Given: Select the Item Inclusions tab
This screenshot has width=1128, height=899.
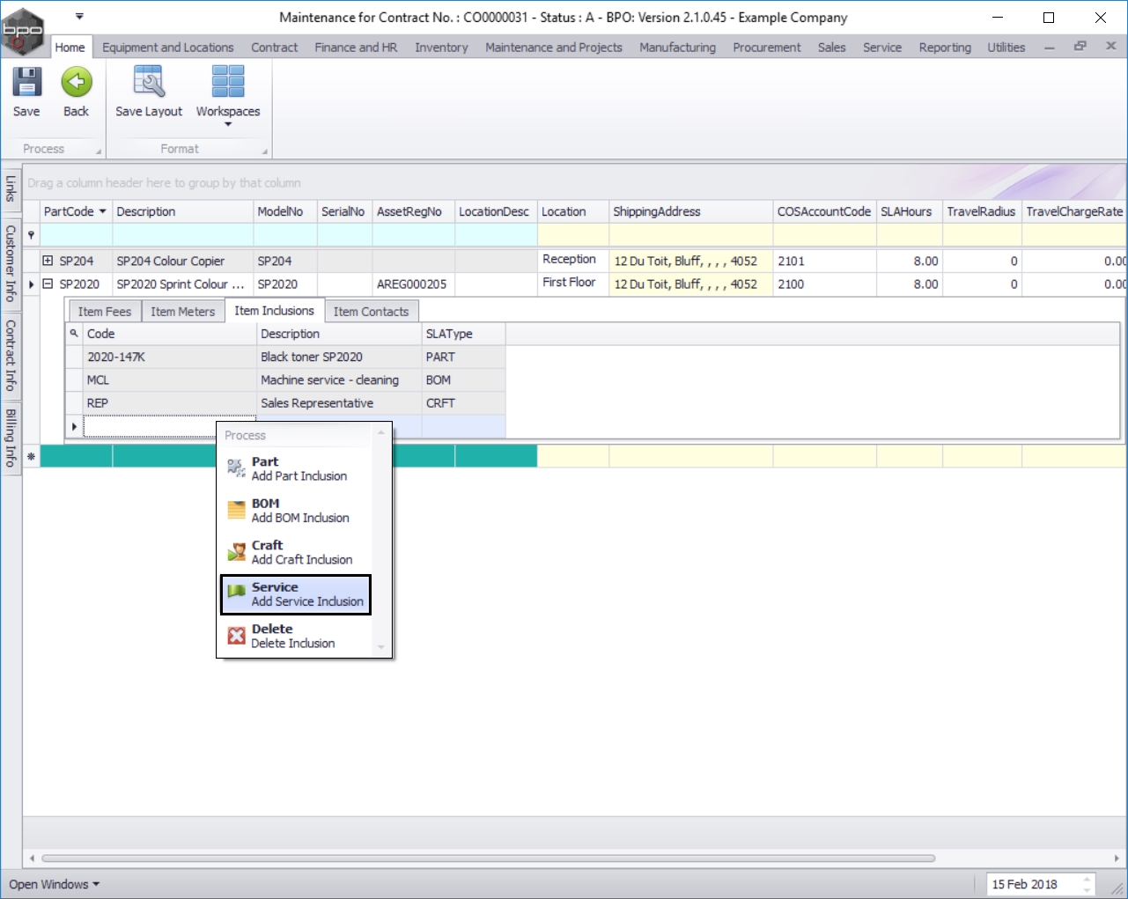Looking at the screenshot, I should point(274,311).
